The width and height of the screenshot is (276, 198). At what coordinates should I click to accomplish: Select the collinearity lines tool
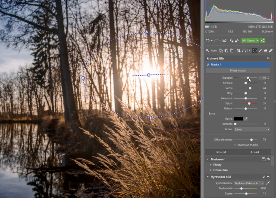coord(244,51)
